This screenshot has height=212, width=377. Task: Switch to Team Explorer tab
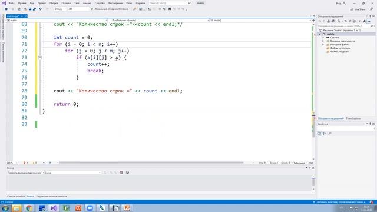[353, 118]
